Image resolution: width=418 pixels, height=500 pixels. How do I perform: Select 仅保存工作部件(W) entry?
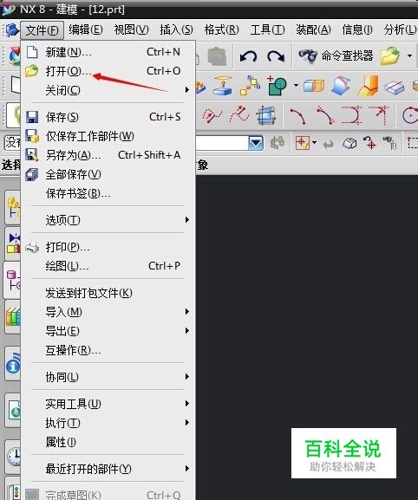point(108,136)
